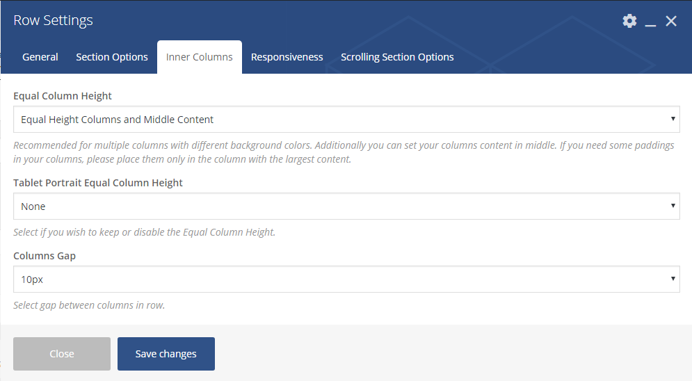Image resolution: width=692 pixels, height=381 pixels.
Task: Click the Row Settings title text
Action: tap(53, 21)
